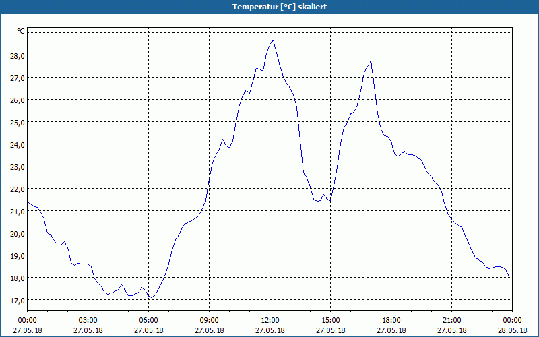Viewport: 539px width, 337px height.
Task: Click the 25,0 y-axis label
Action: (x=18, y=123)
